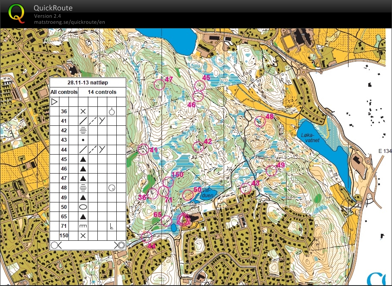Click control circle 44 on map
This screenshot has width=392, height=286.
point(147,237)
